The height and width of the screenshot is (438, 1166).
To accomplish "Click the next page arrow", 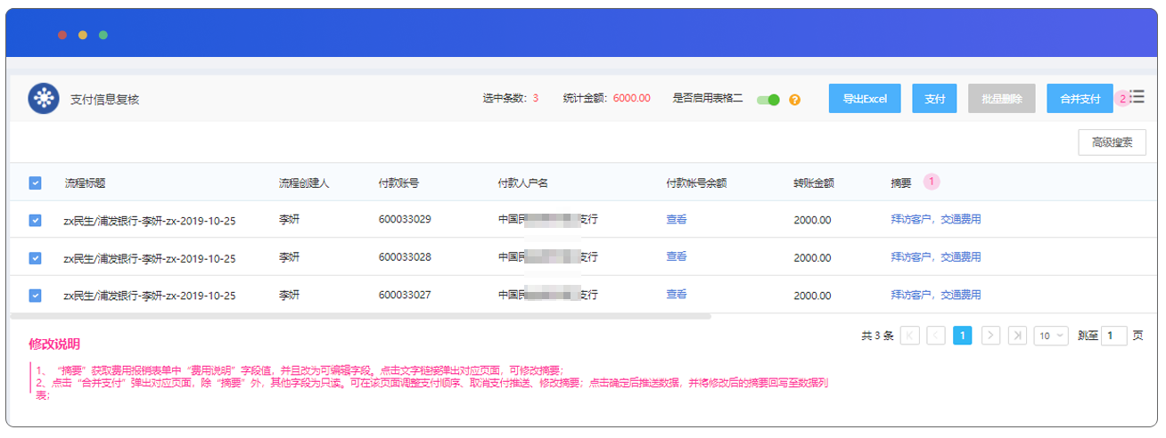I will (990, 336).
